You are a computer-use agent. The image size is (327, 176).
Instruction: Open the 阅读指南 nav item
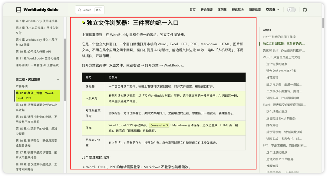[x=255, y=10]
